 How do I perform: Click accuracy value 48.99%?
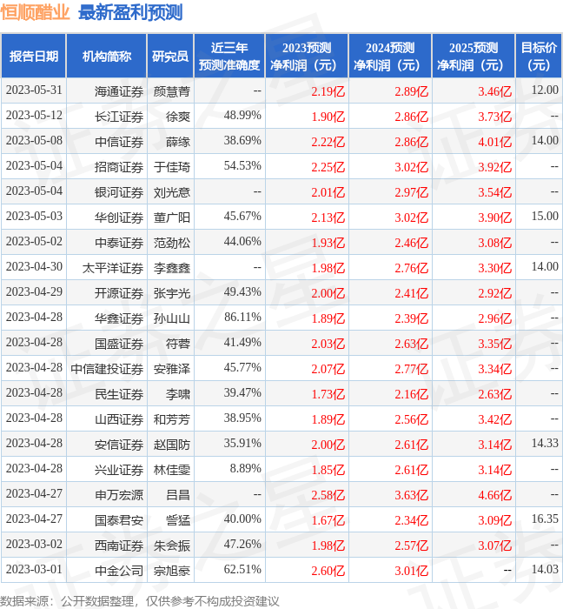click(242, 116)
